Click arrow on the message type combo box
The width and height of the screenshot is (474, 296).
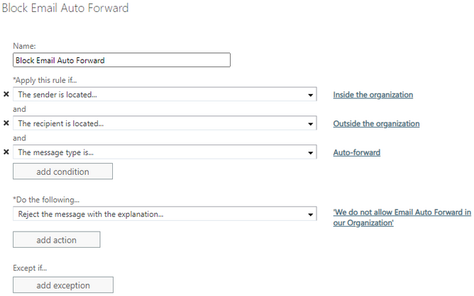[x=311, y=153]
